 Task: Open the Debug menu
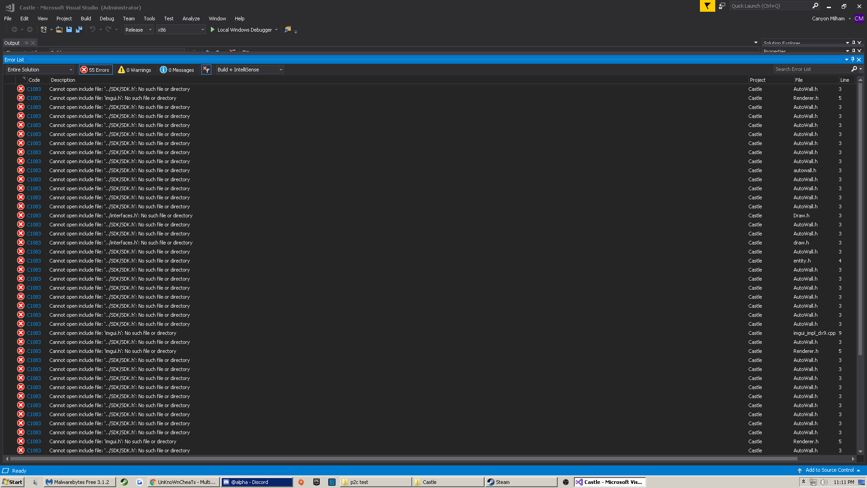point(107,19)
